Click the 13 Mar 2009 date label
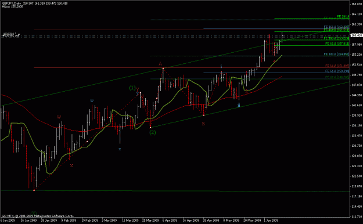Viewport: 363px width, 224px height. 130,221
